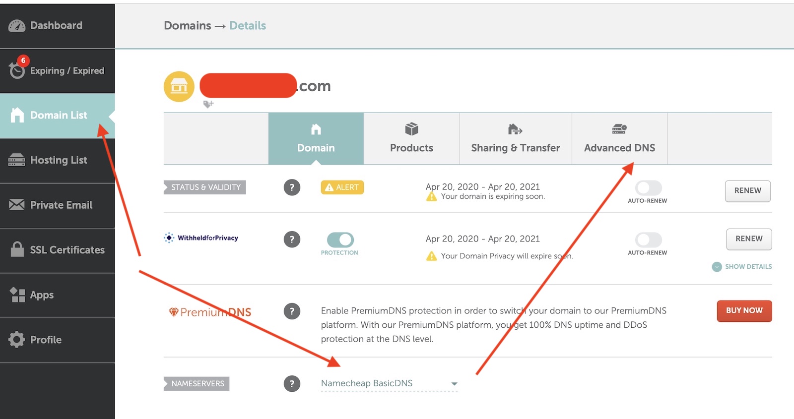Click the Hosting List server icon

point(17,160)
